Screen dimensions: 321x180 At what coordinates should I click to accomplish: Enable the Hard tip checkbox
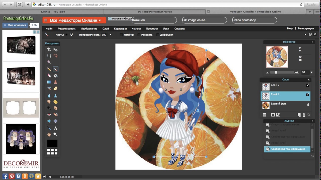121,35
